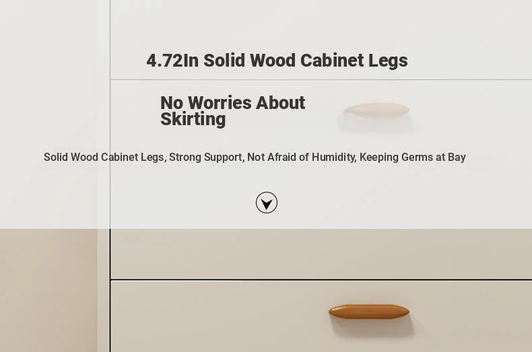The height and width of the screenshot is (352, 532).
Task: Click the beige drawer panel above the dark gap line
Action: (321, 254)
